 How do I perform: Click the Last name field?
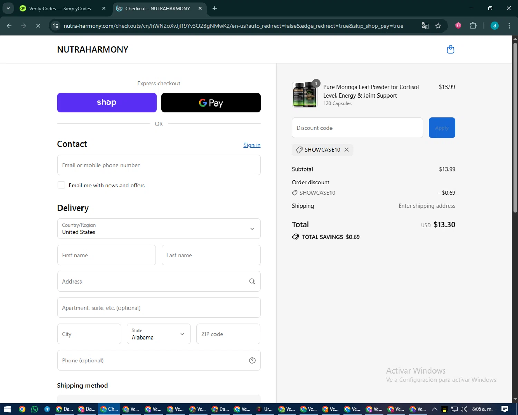click(x=211, y=255)
